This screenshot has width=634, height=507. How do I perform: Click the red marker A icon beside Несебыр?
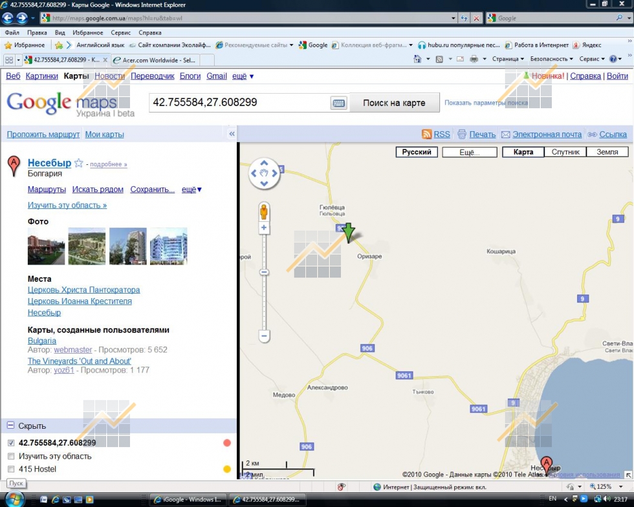point(14,166)
